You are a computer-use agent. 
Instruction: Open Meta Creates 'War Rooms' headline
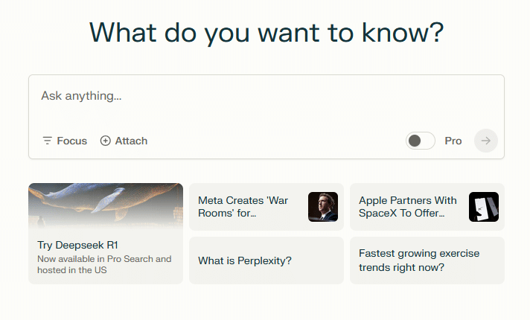243,207
